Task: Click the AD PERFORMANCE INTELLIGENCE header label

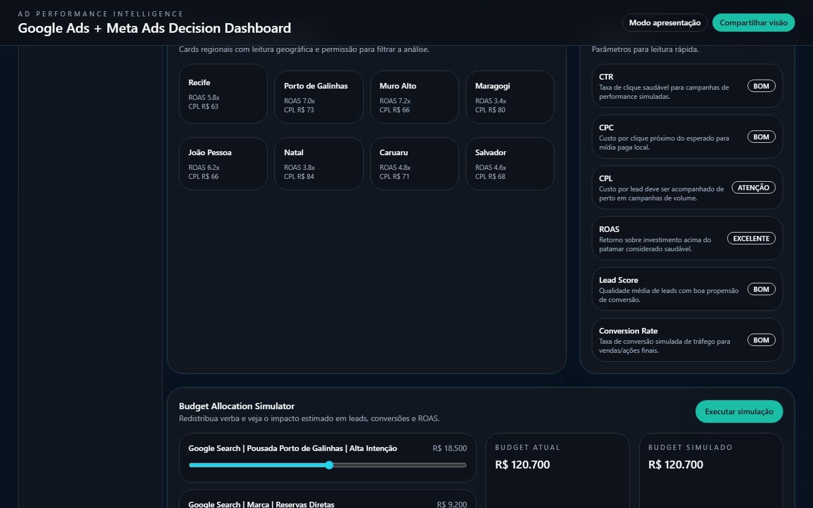Action: pos(100,14)
